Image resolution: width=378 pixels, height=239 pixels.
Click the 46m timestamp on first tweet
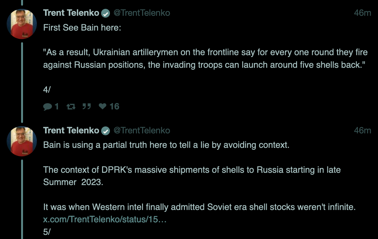point(363,13)
